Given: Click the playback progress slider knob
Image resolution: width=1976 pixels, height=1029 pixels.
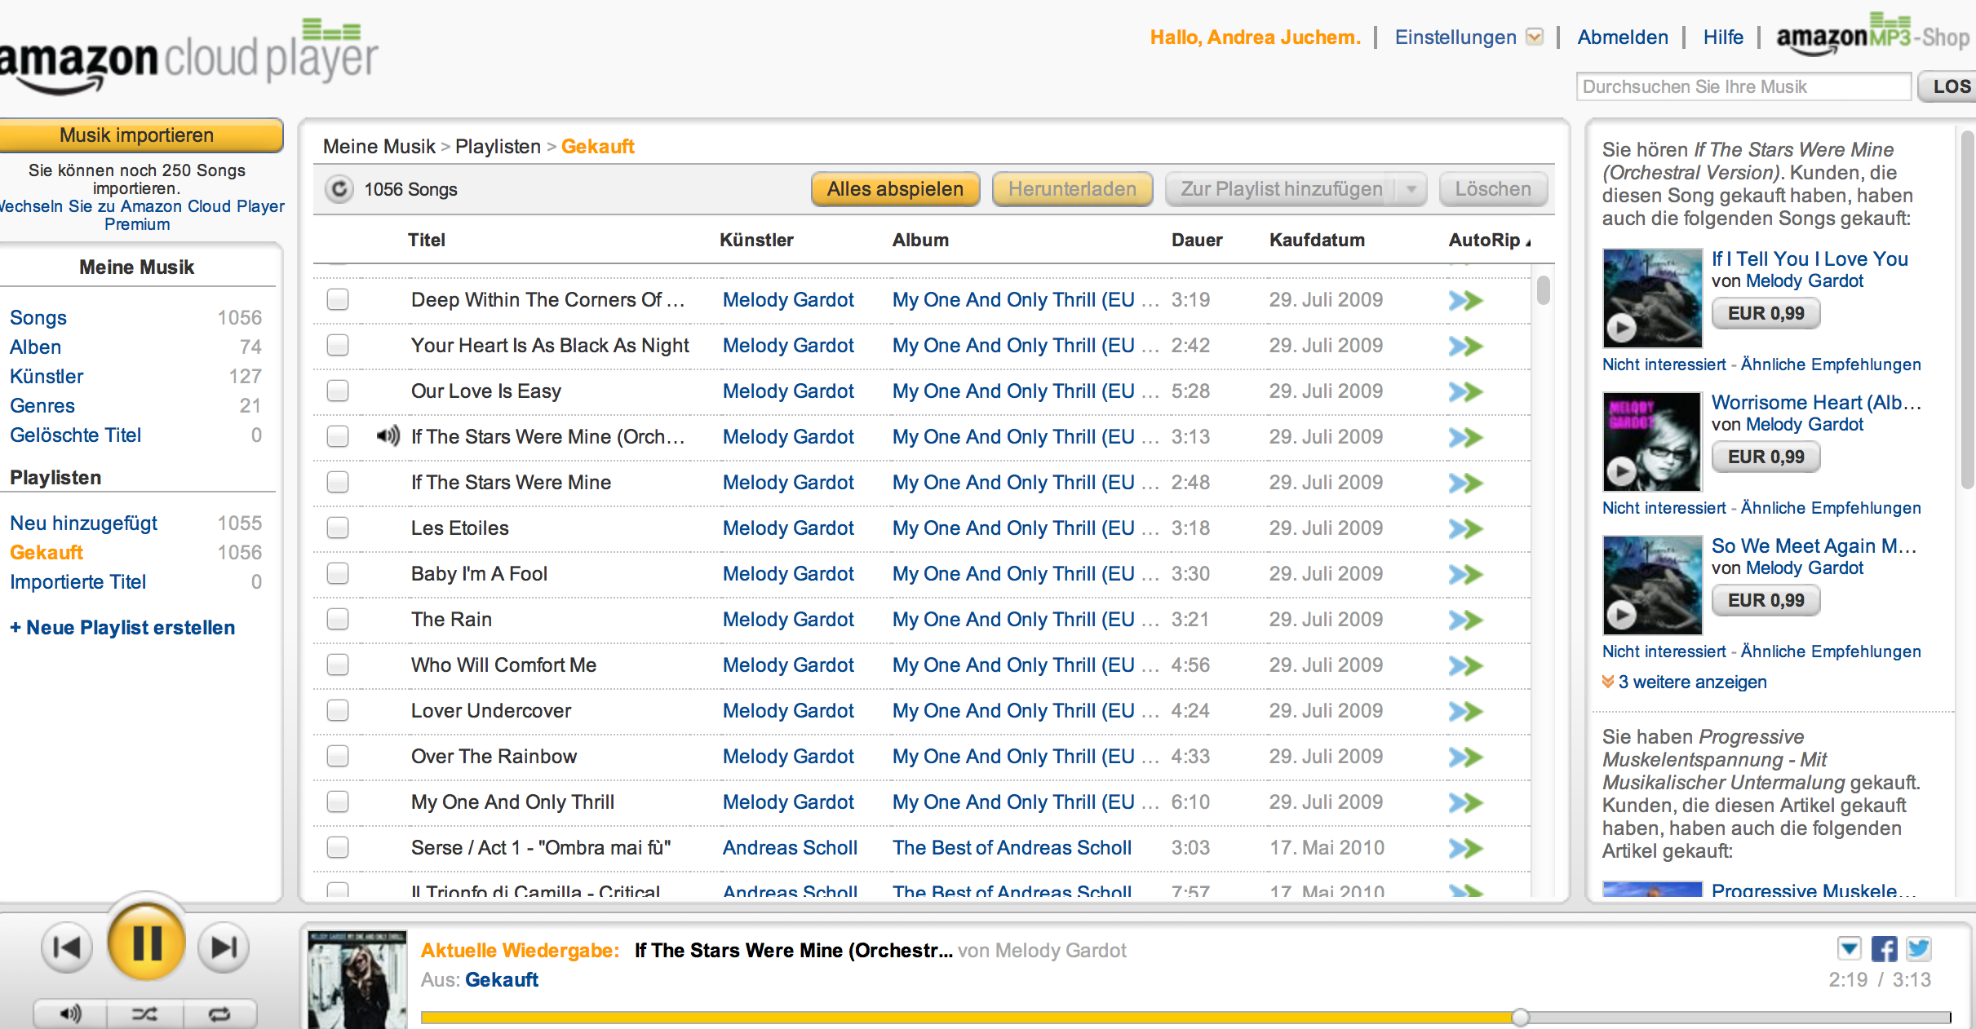Looking at the screenshot, I should 1519,1017.
